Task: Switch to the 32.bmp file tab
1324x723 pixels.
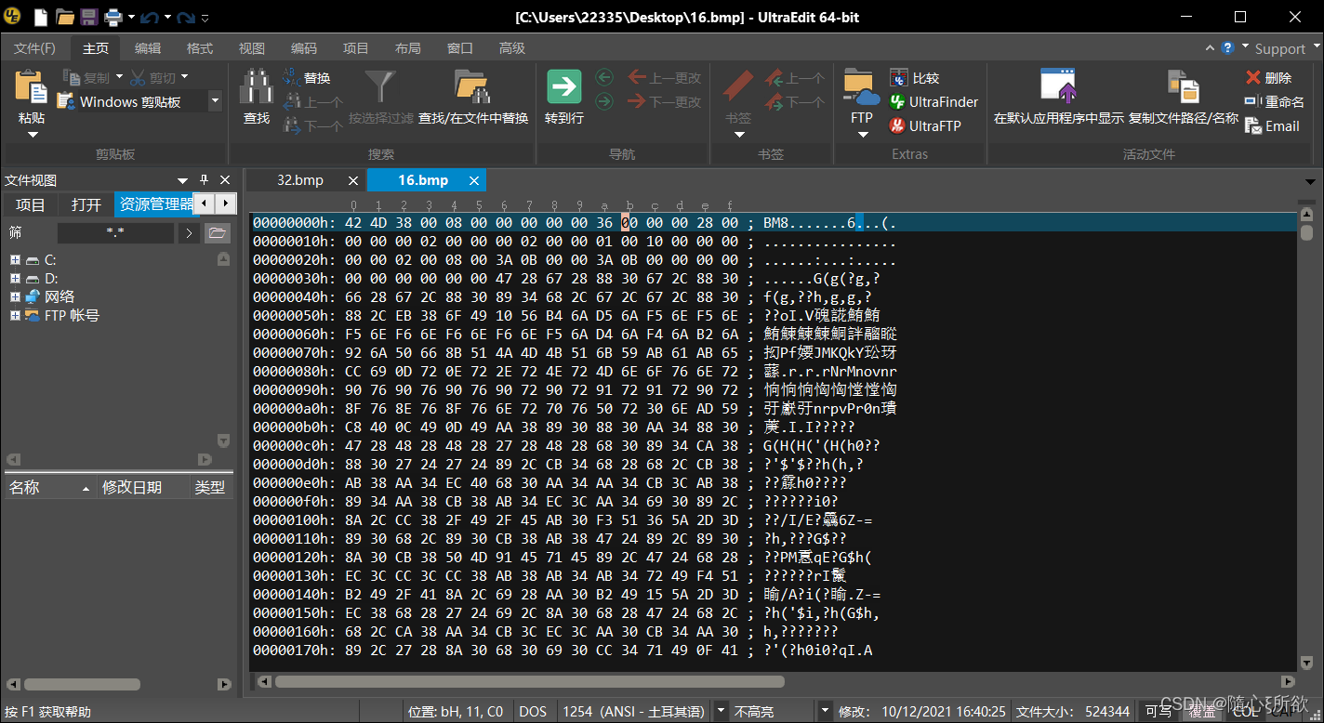Action: (300, 180)
